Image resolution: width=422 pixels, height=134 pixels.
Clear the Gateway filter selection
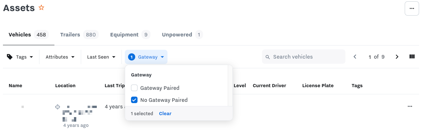(165, 114)
